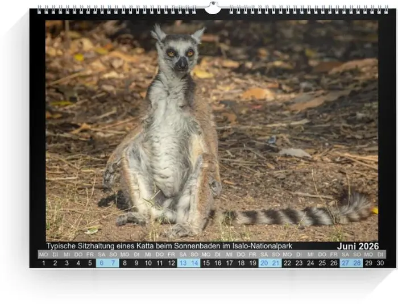The height and width of the screenshot is (304, 398).
Task: Select highlighted Saturday date 27
Action: pos(345,263)
